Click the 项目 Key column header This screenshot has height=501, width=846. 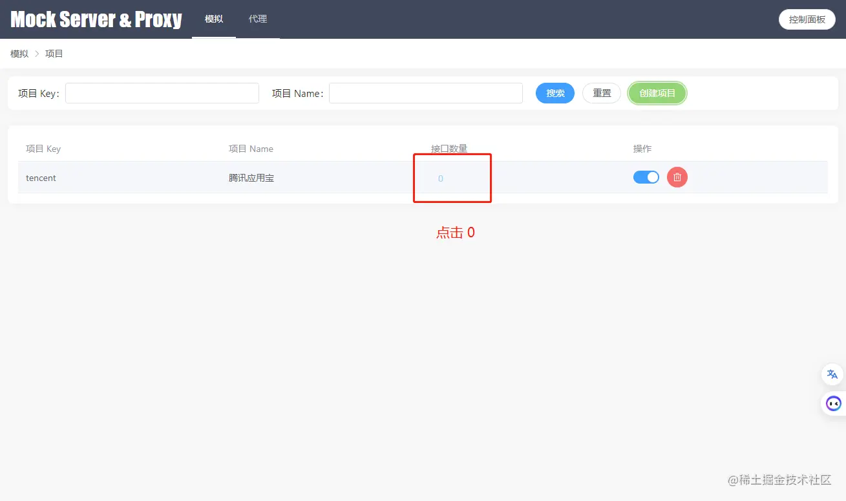(x=43, y=149)
